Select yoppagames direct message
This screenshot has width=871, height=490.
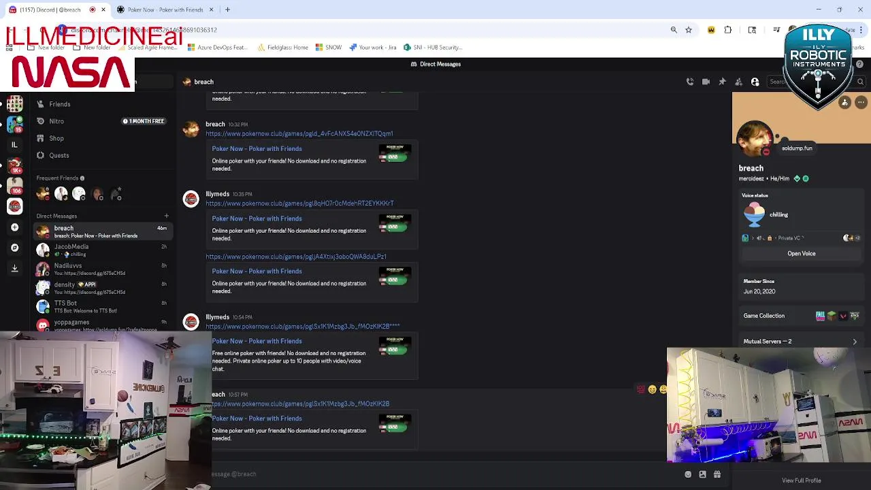pos(103,325)
